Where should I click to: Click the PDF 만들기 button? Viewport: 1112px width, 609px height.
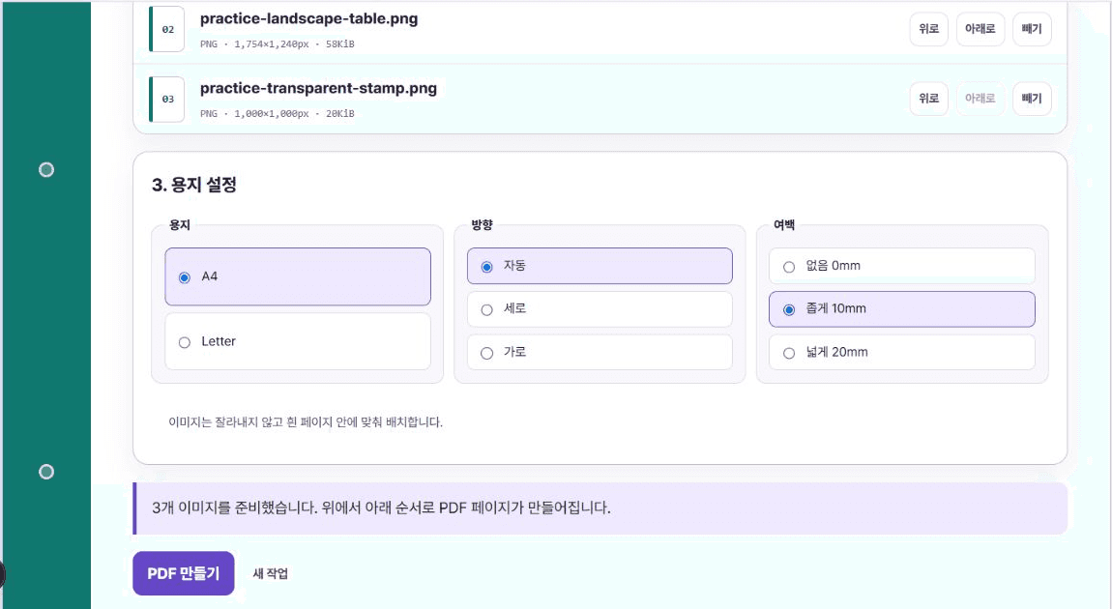click(x=184, y=573)
